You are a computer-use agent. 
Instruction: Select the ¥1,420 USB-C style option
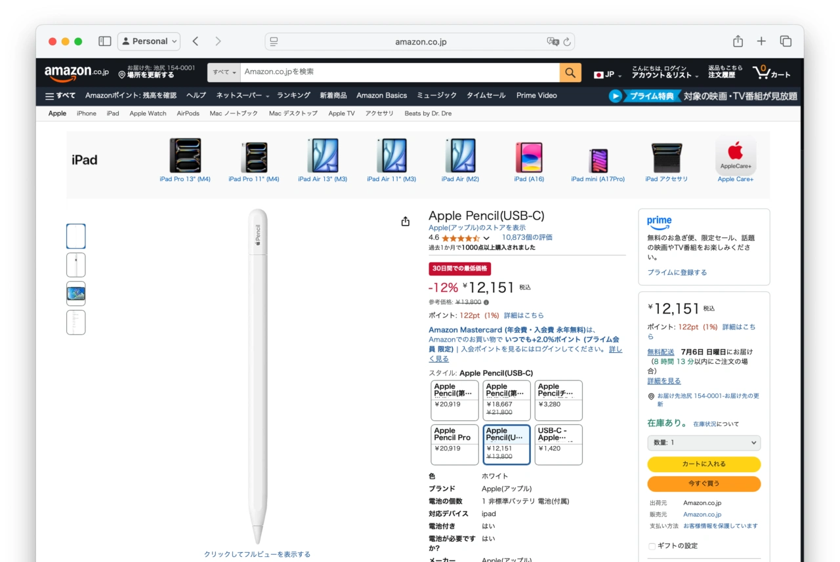[x=558, y=445]
